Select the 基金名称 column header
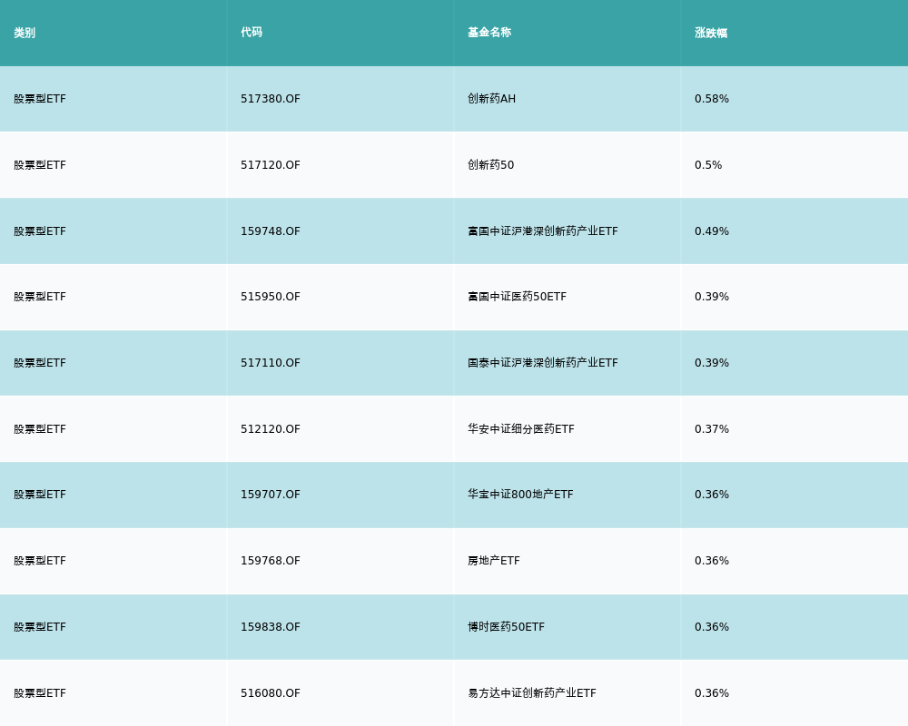Screen dimensions: 908x726 pyautogui.click(x=489, y=33)
